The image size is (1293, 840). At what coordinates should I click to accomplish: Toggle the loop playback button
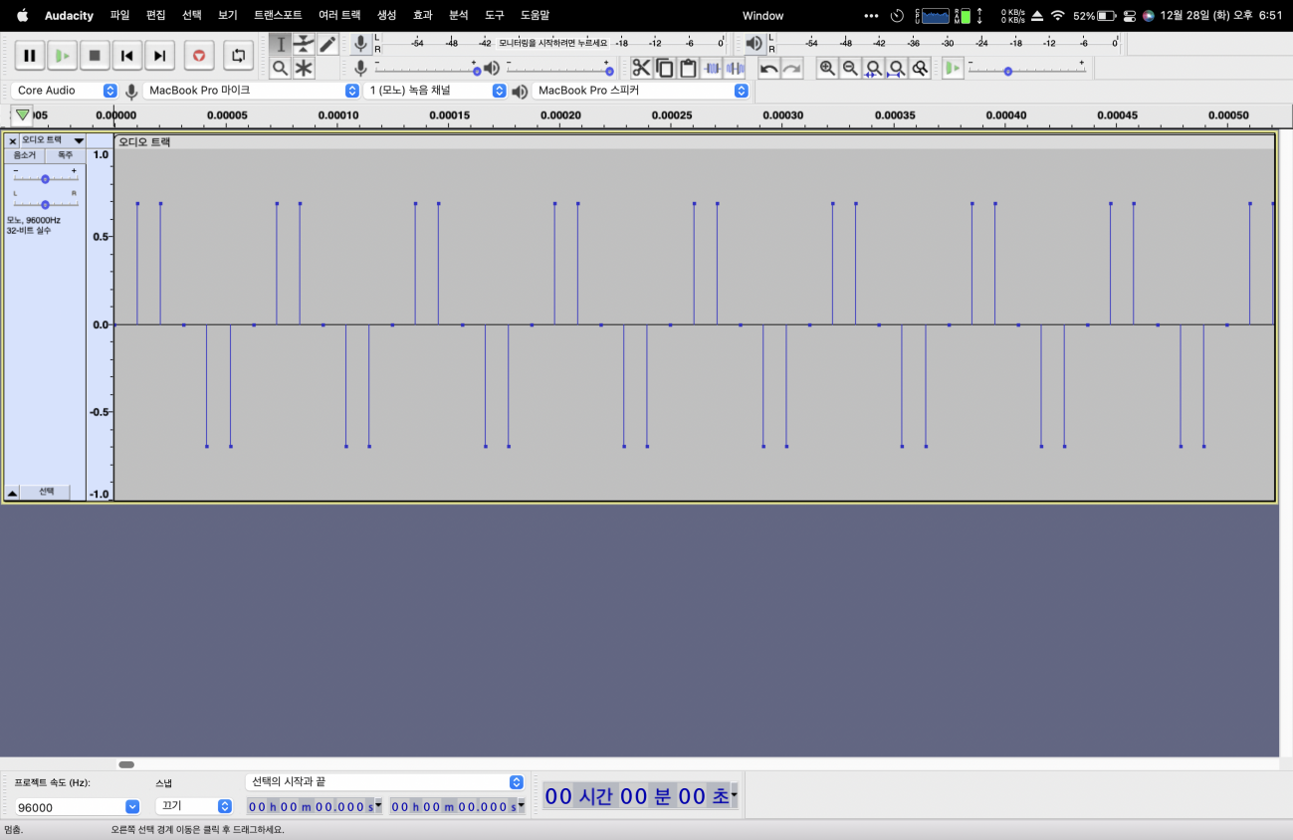[237, 56]
